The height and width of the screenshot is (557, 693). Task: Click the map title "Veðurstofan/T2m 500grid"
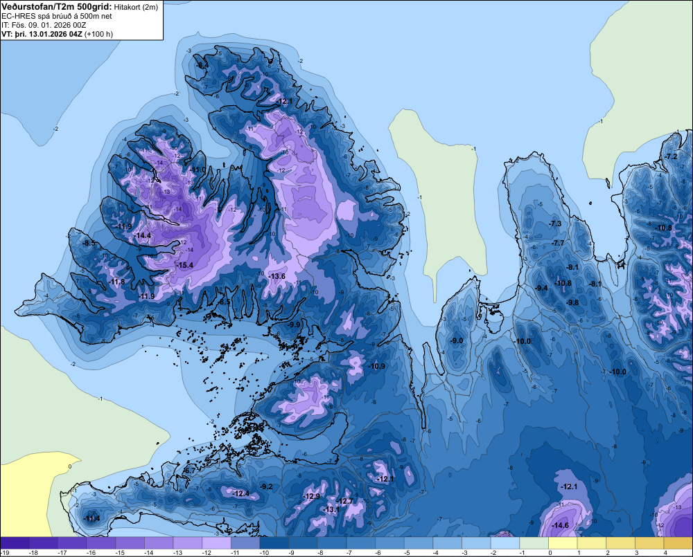57,7
